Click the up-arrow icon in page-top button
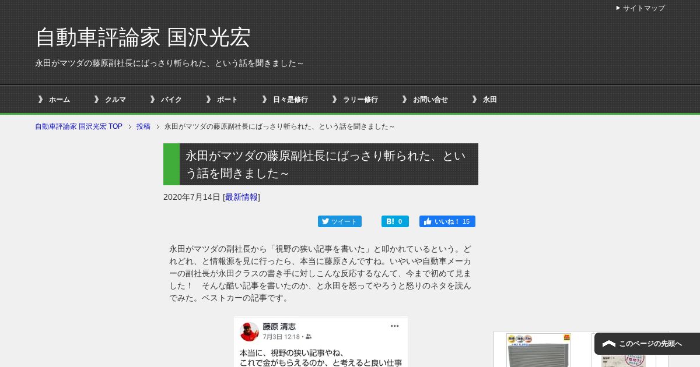 609,344
